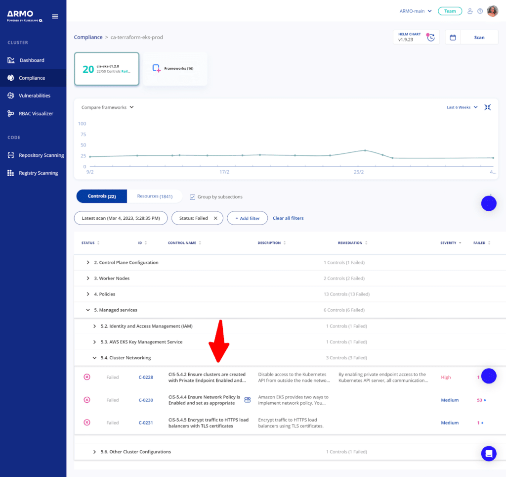506x477 pixels.
Task: Open the hamburger menu in the sidebar
Action: (x=55, y=16)
